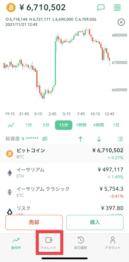Select the イーサリアム ETH row
Image resolution: width=129 pixels, height=262 pixels.
(x=64, y=173)
